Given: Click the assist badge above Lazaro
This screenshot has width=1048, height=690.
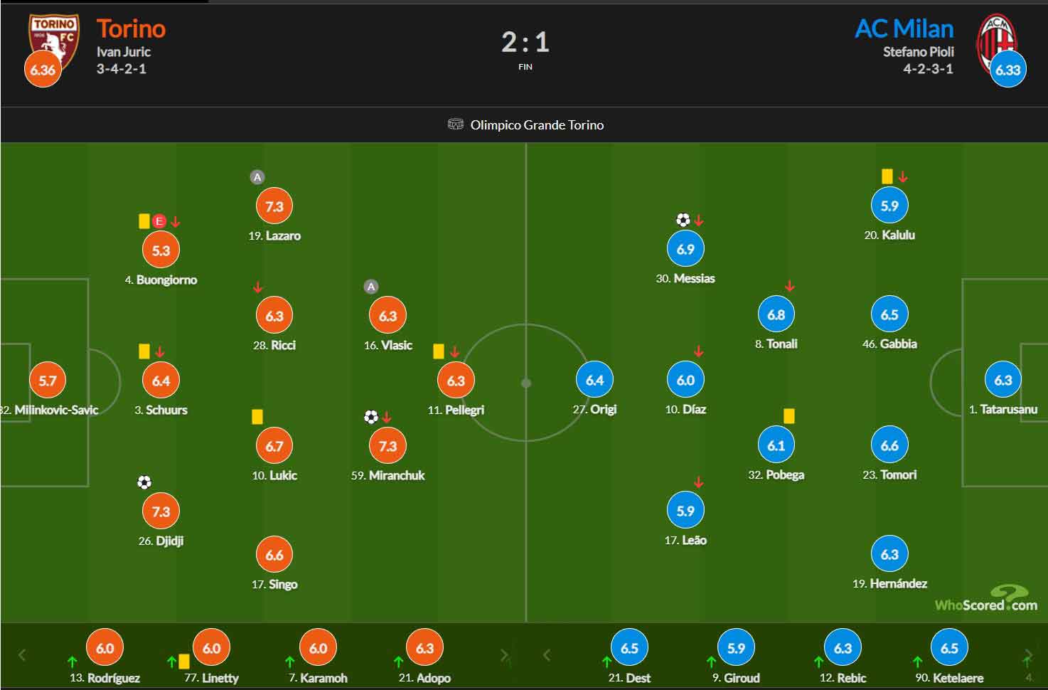Looking at the screenshot, I should (257, 177).
